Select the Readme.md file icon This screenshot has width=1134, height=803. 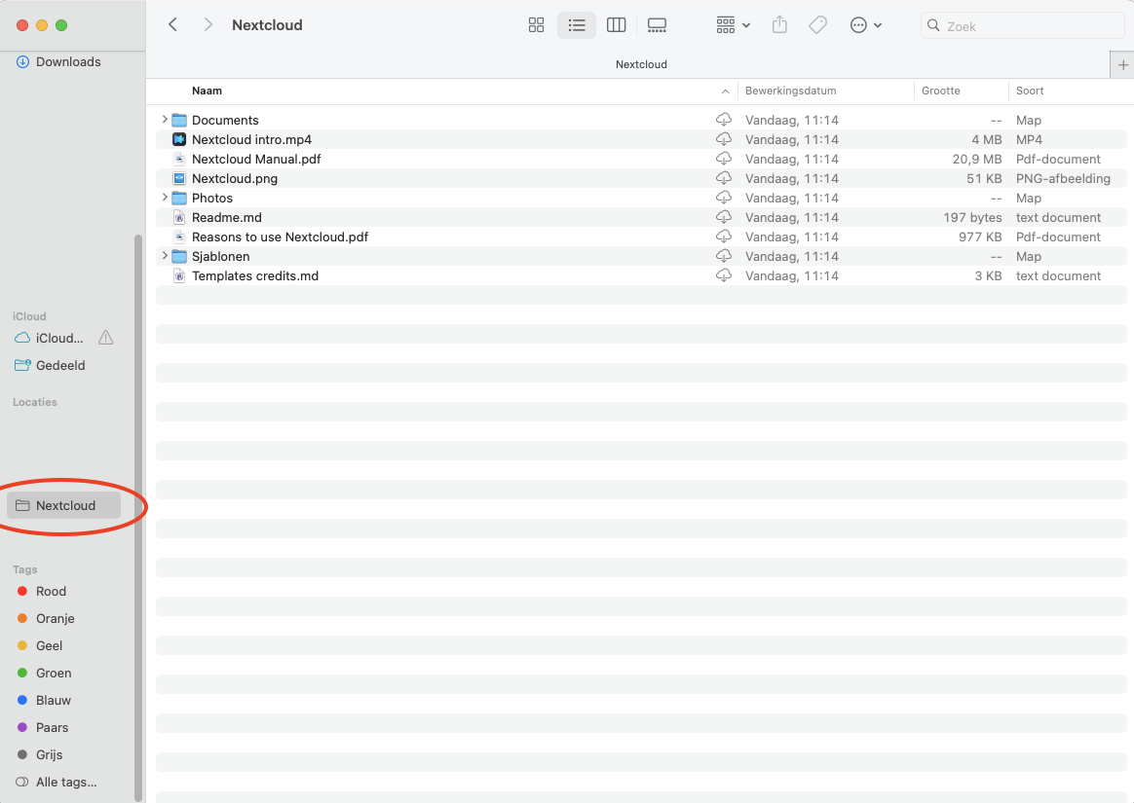pyautogui.click(x=179, y=218)
